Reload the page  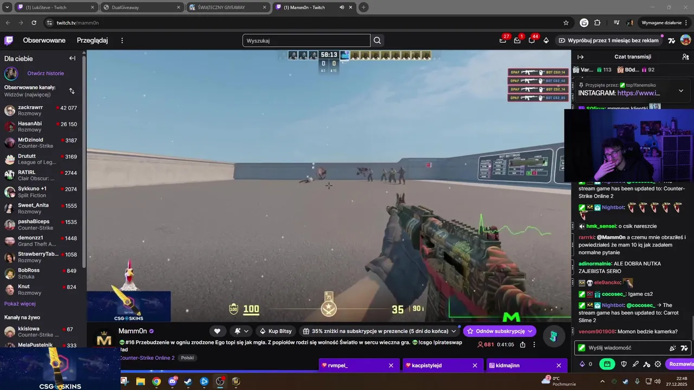34,23
